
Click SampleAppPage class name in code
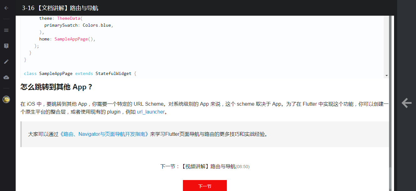[x=56, y=73]
